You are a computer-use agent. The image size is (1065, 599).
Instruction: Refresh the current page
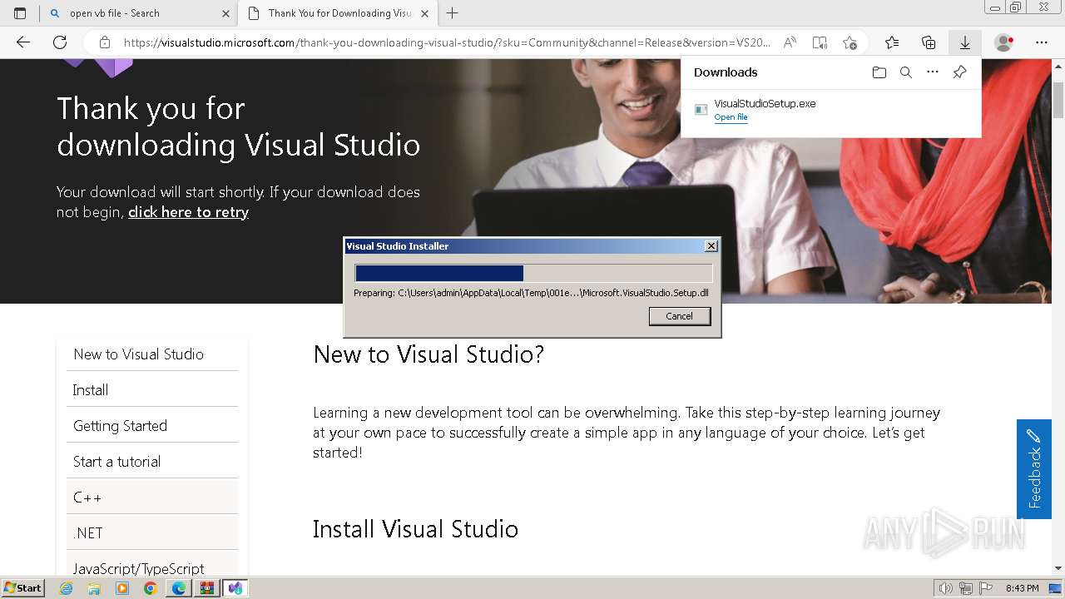click(60, 42)
